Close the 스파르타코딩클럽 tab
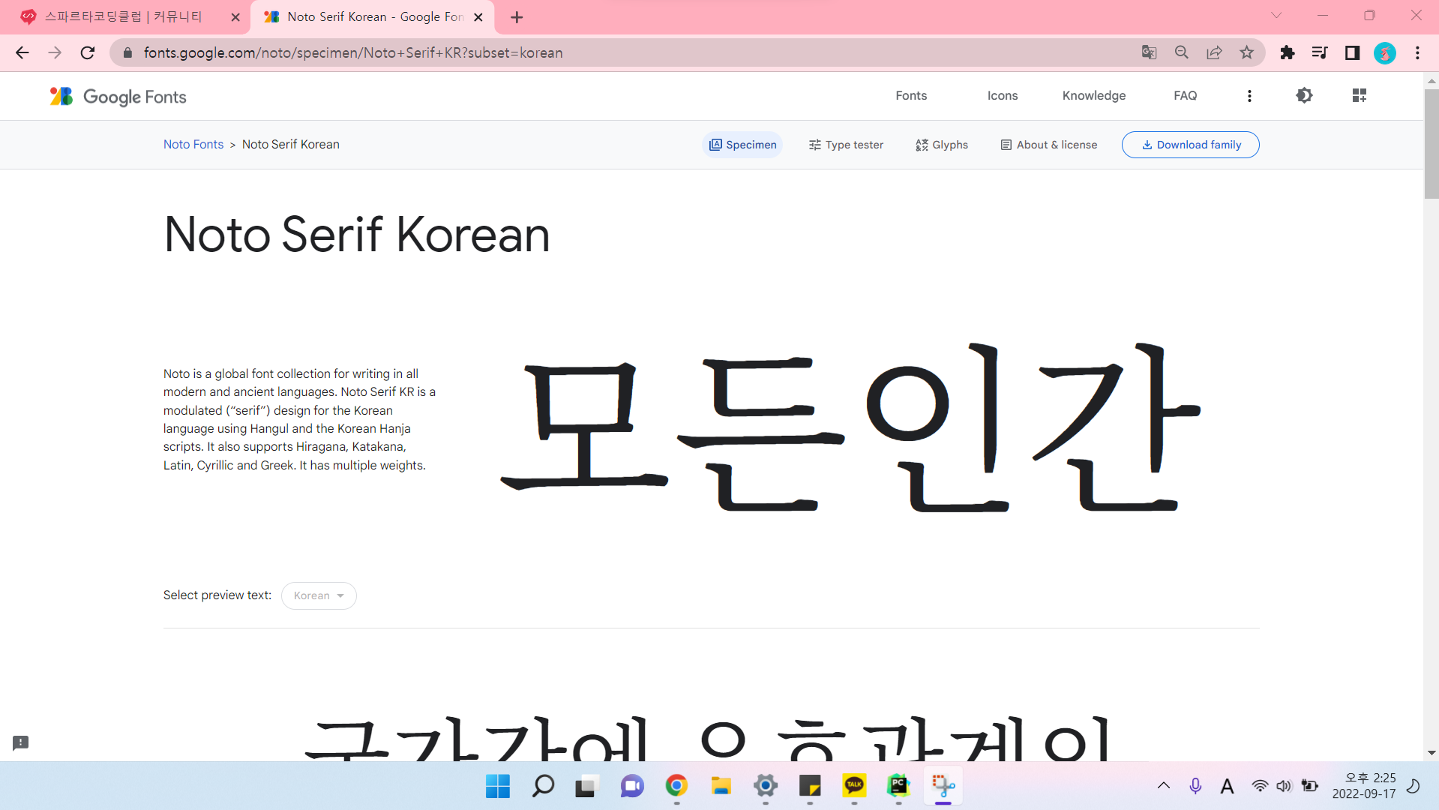 (x=235, y=16)
